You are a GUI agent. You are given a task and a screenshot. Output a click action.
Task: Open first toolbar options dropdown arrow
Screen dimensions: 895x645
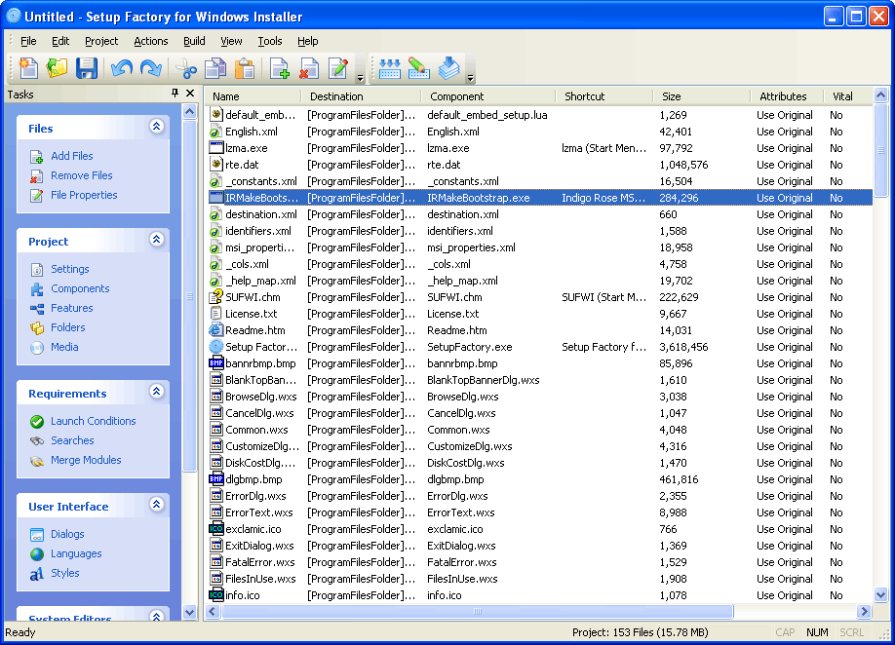360,78
